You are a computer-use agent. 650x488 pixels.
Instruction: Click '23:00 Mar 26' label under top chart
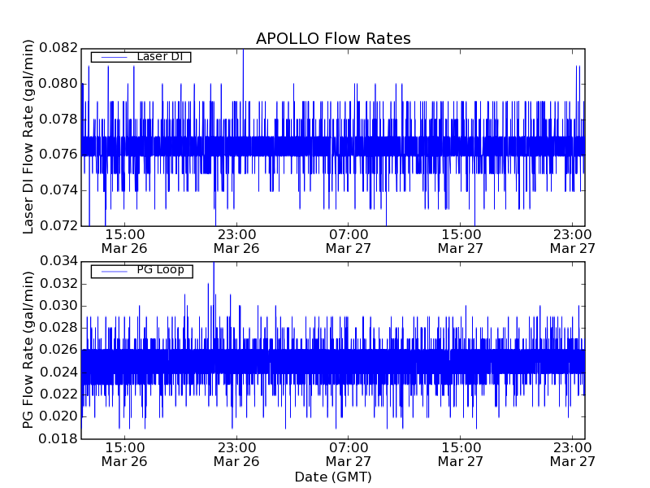coord(236,242)
